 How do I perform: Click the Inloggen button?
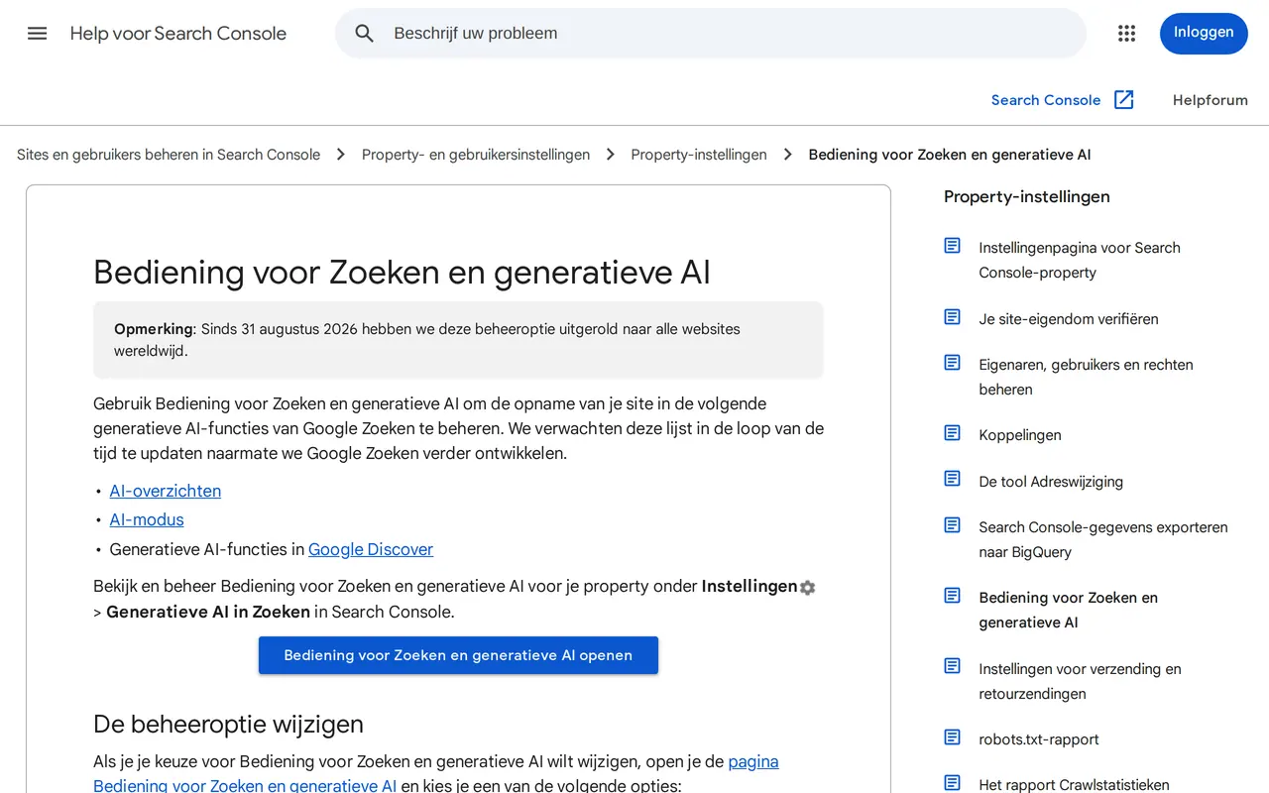[x=1204, y=33]
